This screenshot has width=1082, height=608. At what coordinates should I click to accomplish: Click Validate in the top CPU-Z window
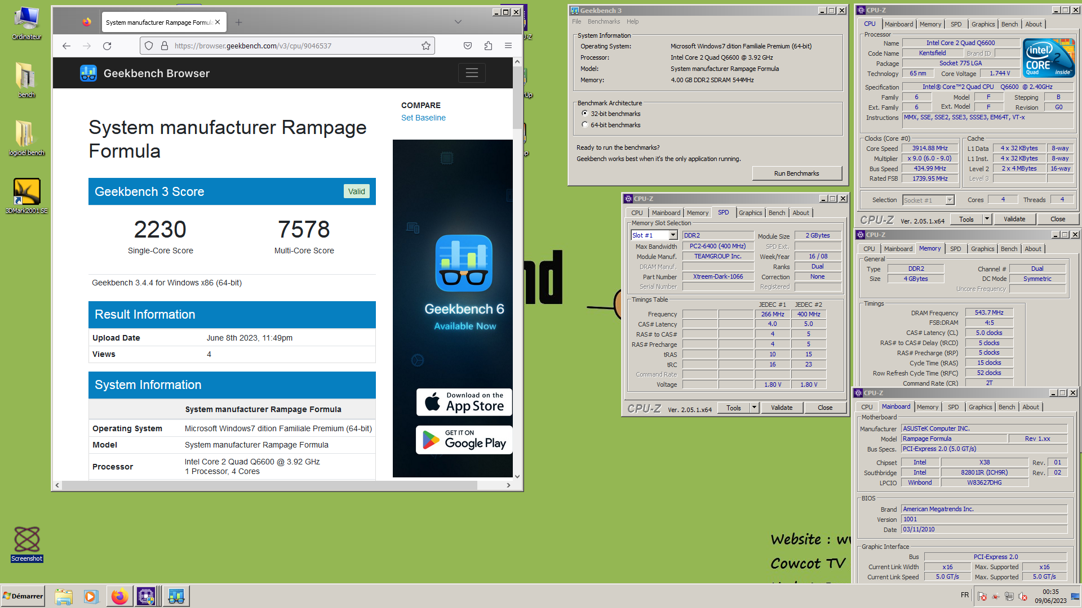pos(1014,219)
